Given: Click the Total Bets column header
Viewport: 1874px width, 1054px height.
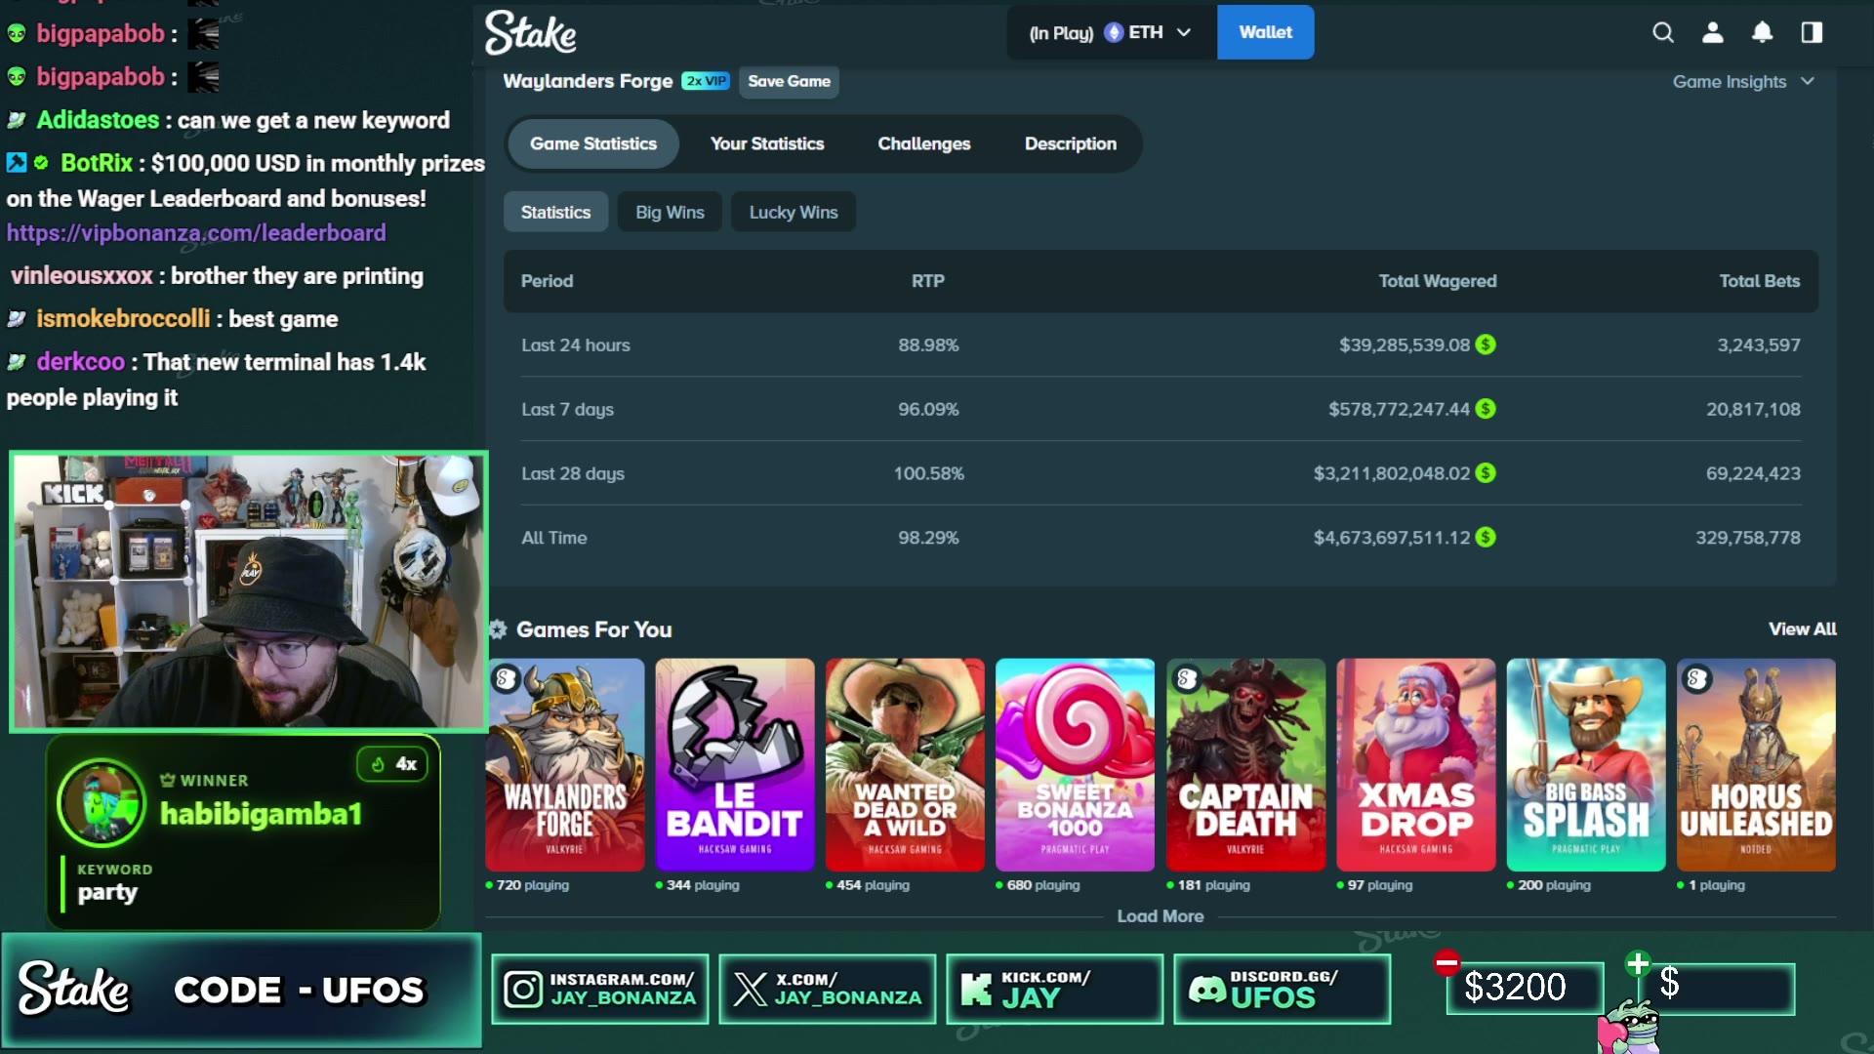Looking at the screenshot, I should coord(1760,281).
